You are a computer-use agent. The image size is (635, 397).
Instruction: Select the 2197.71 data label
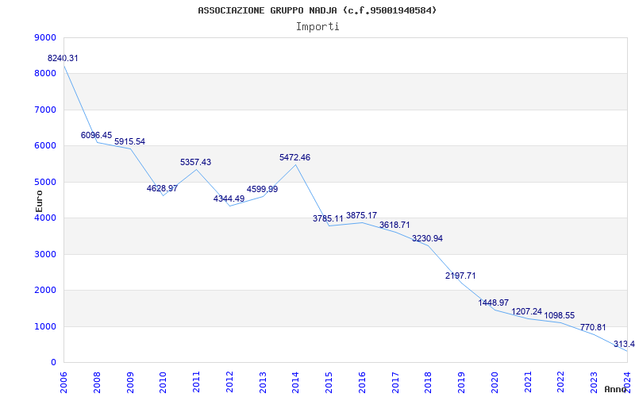(460, 276)
